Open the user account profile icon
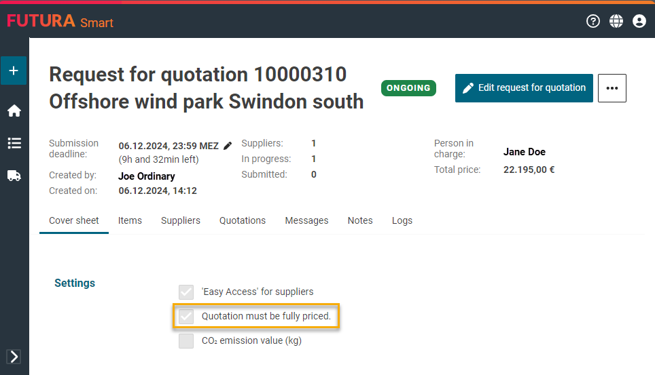 639,21
